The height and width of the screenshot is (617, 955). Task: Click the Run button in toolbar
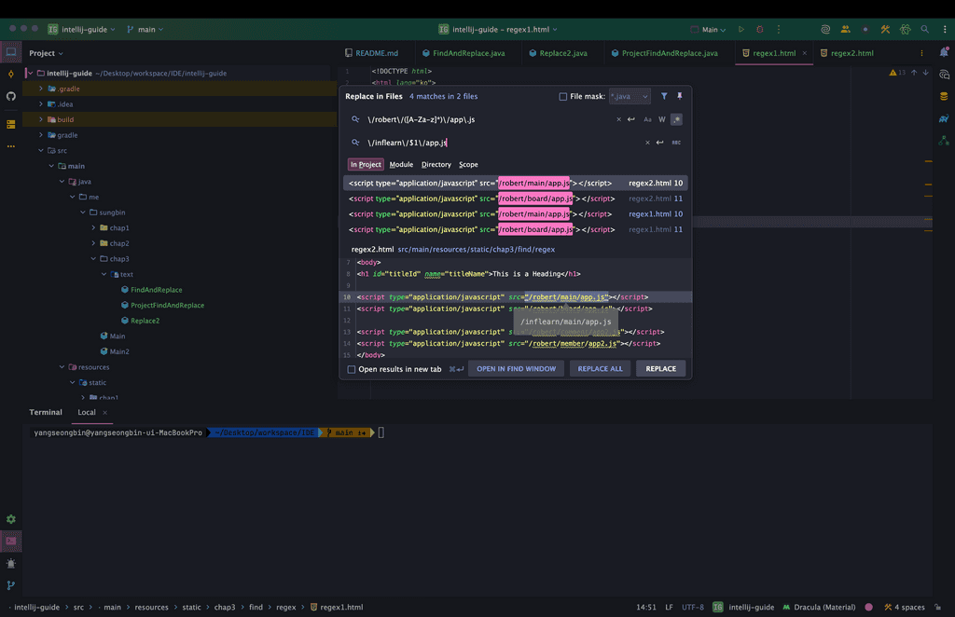tap(741, 30)
